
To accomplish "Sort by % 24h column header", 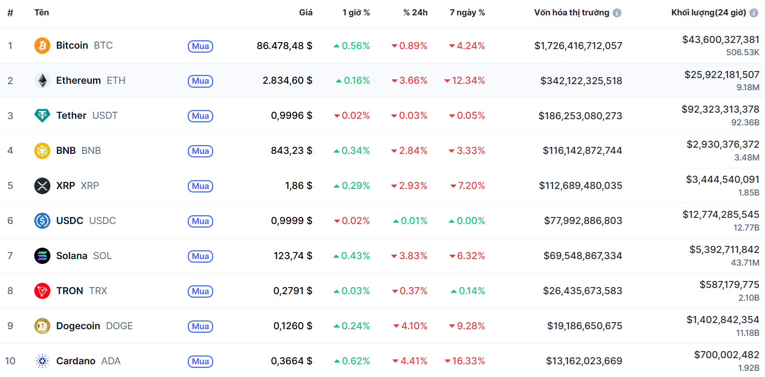I will pyautogui.click(x=415, y=12).
